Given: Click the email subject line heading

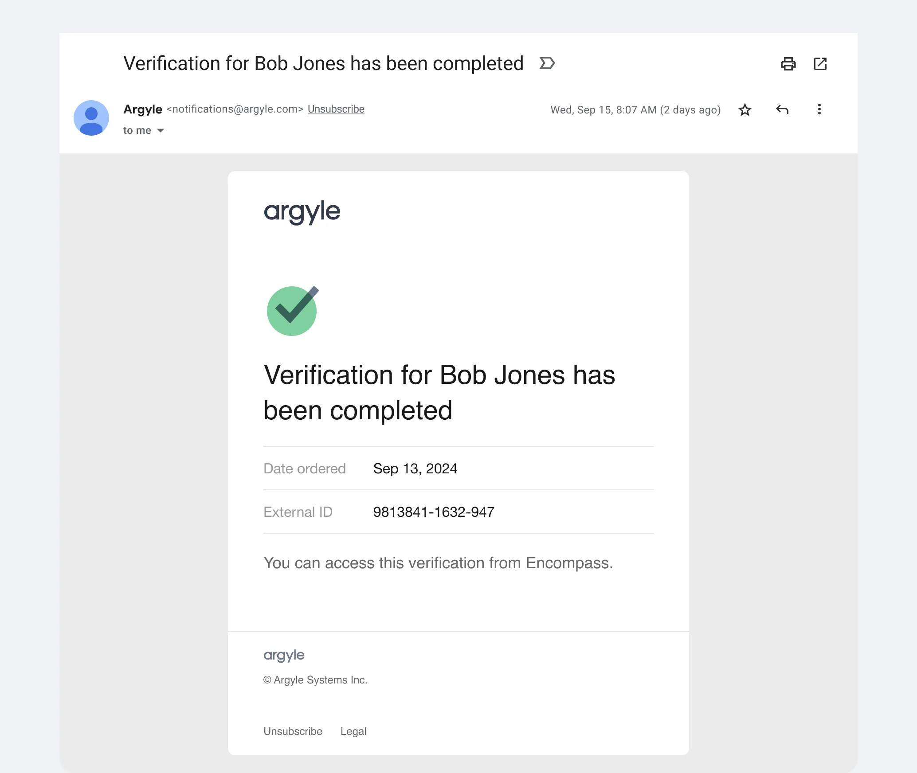Looking at the screenshot, I should 323,63.
